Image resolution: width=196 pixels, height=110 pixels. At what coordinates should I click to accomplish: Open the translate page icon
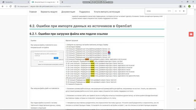click(180, 6)
